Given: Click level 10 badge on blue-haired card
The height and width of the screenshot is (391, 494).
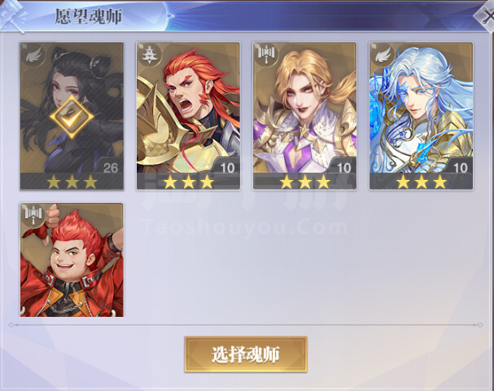Looking at the screenshot, I should [460, 167].
